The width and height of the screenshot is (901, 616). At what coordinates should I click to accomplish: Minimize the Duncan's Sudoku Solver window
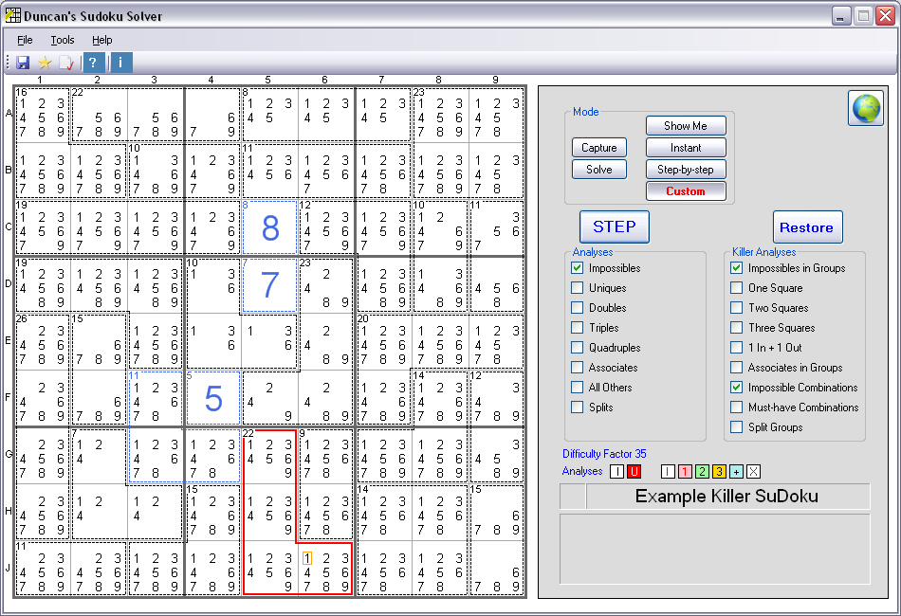pos(841,15)
